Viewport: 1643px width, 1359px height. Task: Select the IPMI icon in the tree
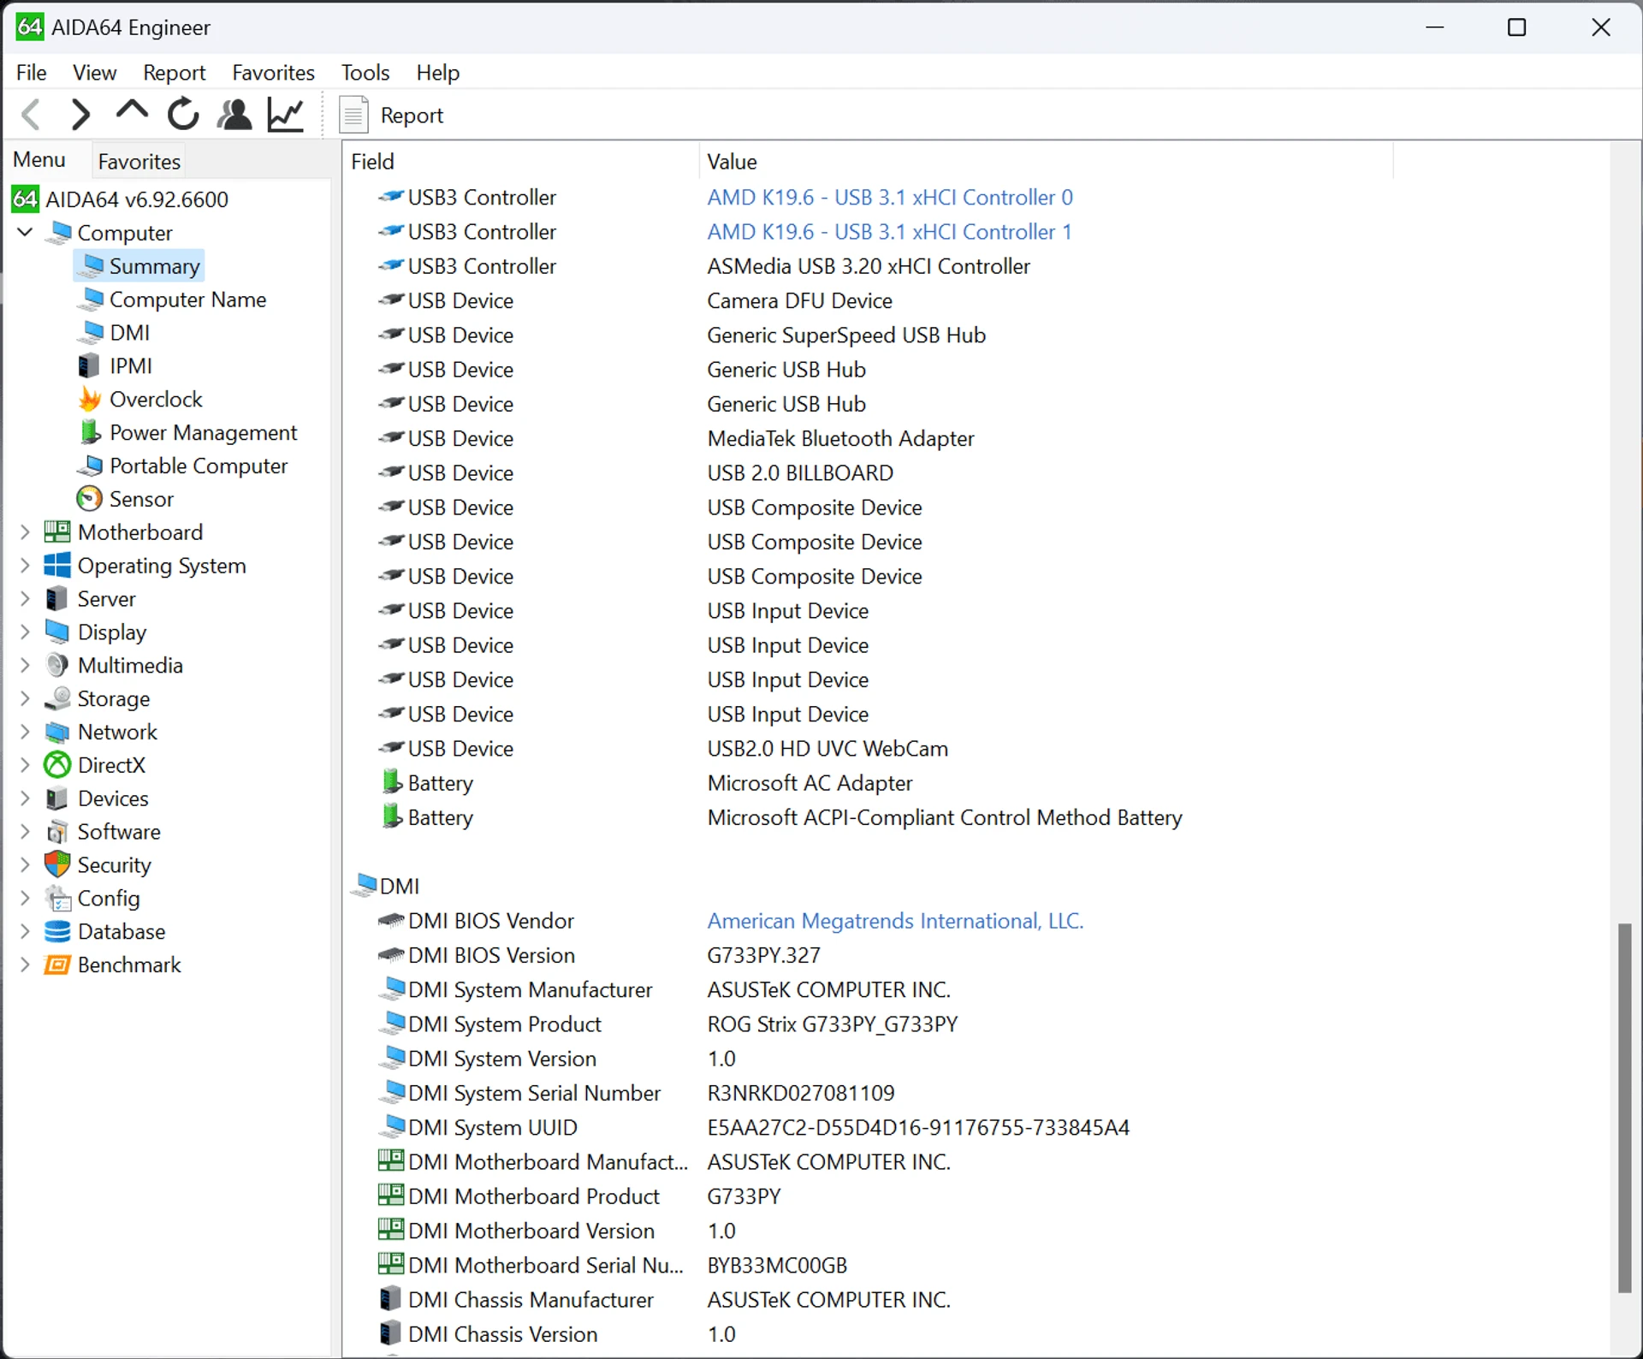[89, 366]
